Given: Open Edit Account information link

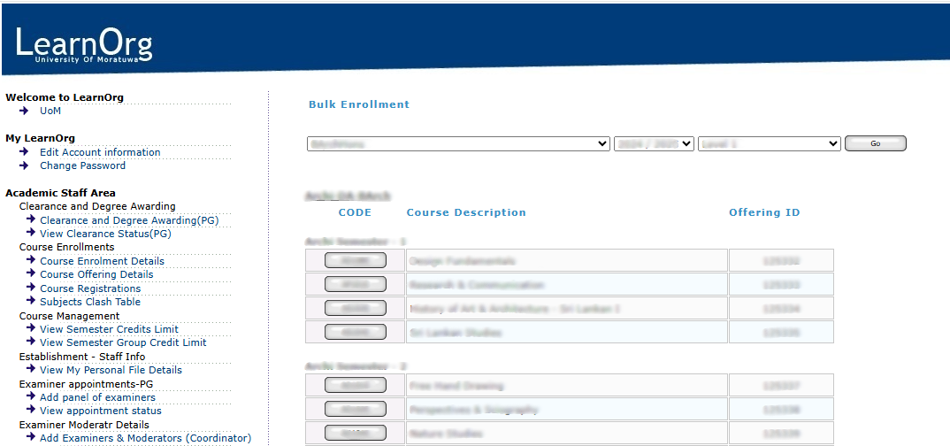Looking at the screenshot, I should pyautogui.click(x=100, y=152).
